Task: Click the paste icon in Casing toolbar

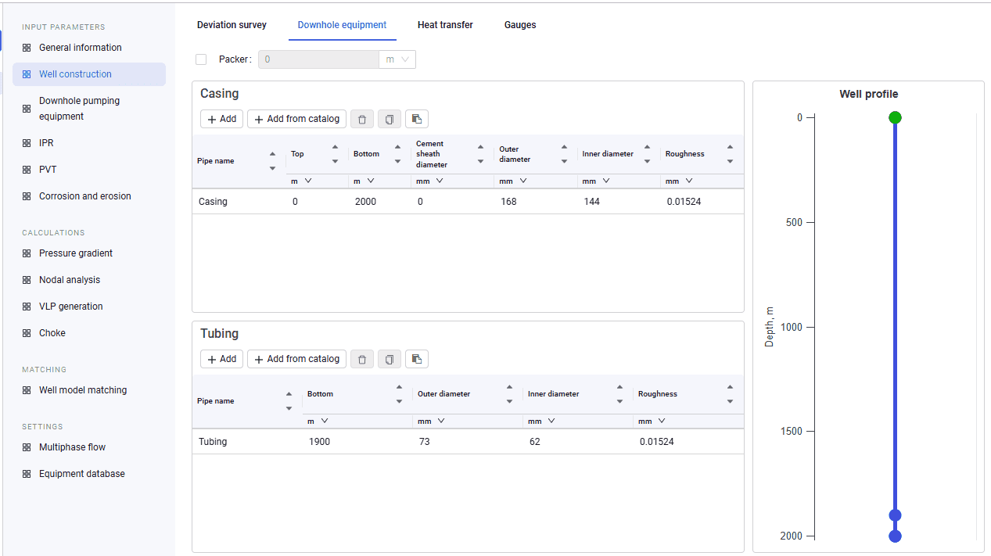Action: [417, 119]
